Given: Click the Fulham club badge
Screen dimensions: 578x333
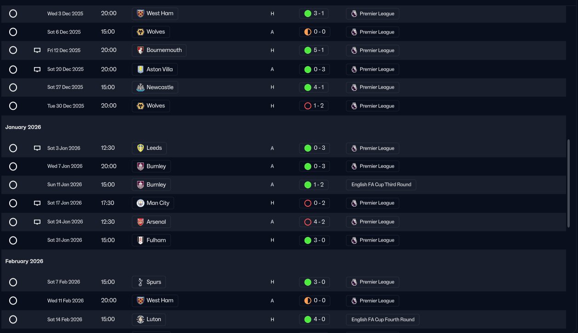Looking at the screenshot, I should click(x=141, y=240).
